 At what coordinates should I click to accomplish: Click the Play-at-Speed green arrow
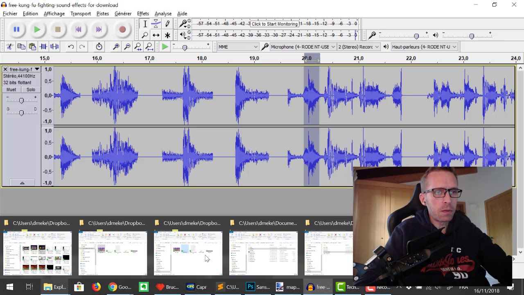[x=165, y=47]
